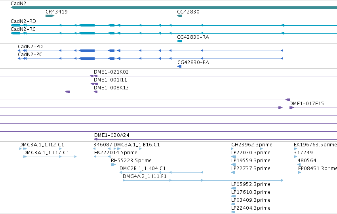Select the 317249 feature label

[x=303, y=153]
